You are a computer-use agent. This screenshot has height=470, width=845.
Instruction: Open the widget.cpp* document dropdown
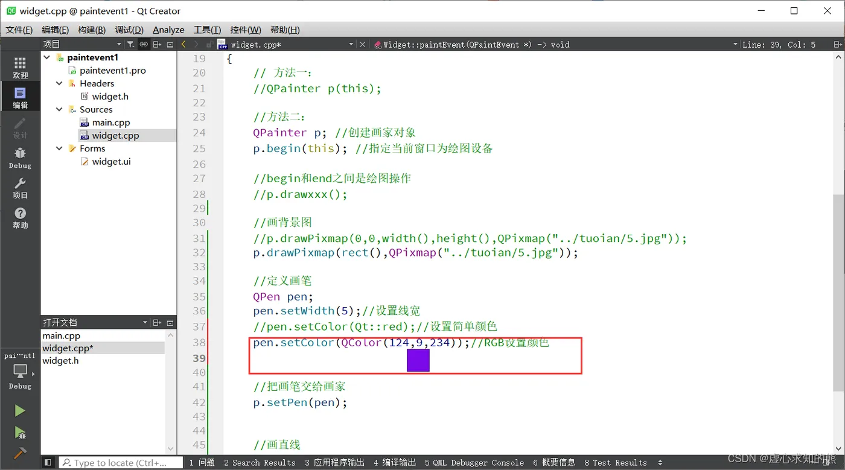tap(351, 43)
